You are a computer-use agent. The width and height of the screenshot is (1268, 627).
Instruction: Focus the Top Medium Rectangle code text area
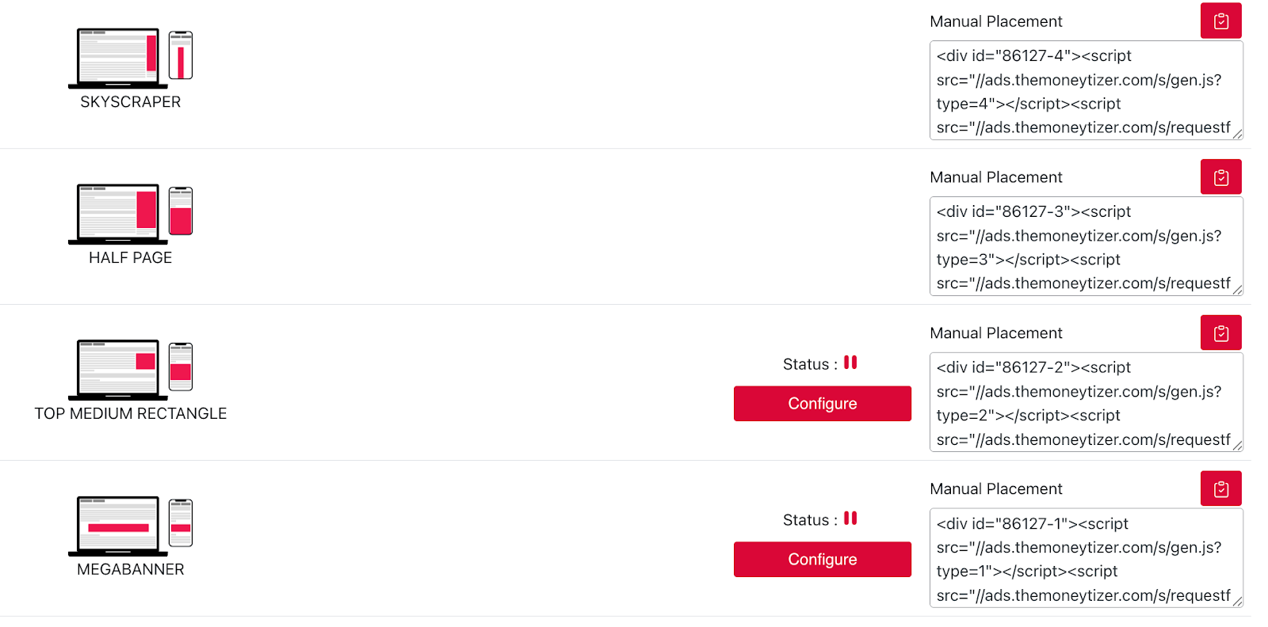[x=1085, y=403]
